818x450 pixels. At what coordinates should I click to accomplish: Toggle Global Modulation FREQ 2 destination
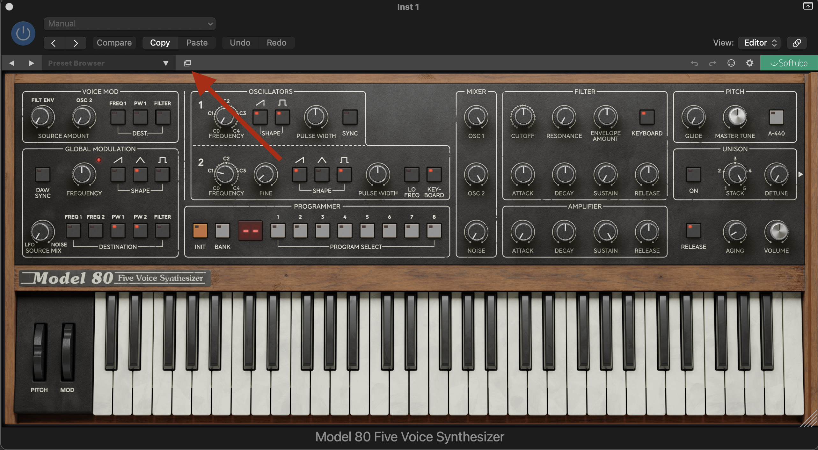[x=96, y=231]
